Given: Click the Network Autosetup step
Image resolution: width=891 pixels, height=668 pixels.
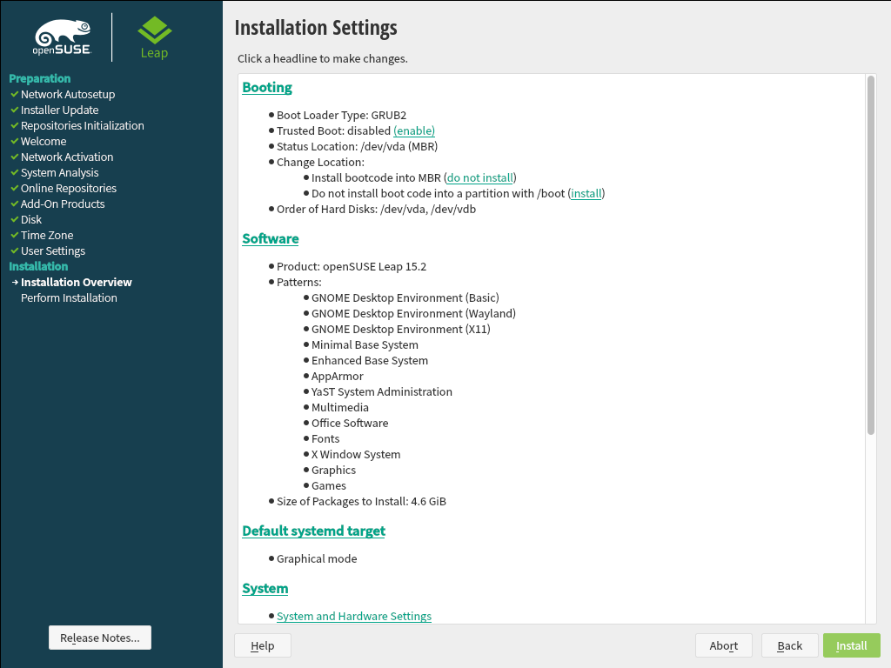Looking at the screenshot, I should click(x=68, y=94).
